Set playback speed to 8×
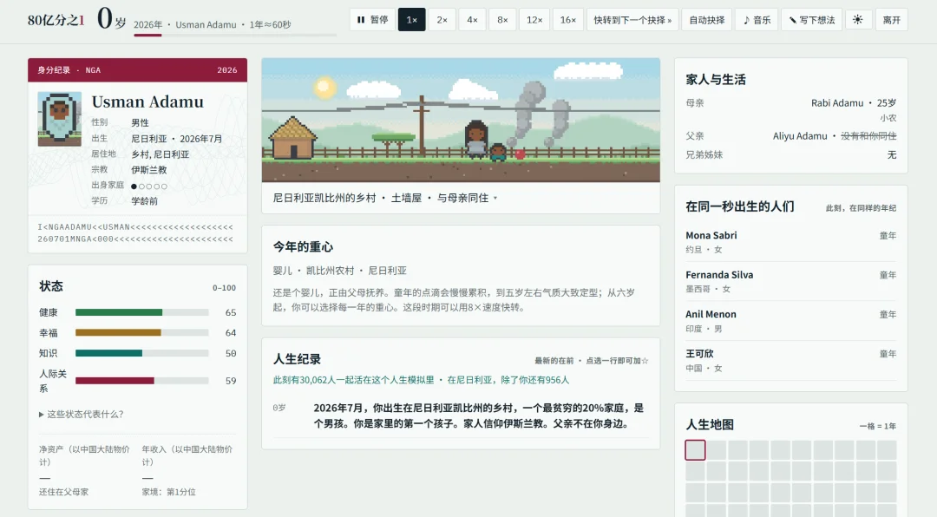 (x=502, y=20)
